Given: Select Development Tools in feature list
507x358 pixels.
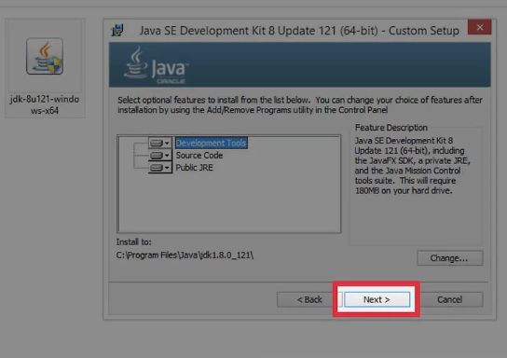Looking at the screenshot, I should (212, 143).
